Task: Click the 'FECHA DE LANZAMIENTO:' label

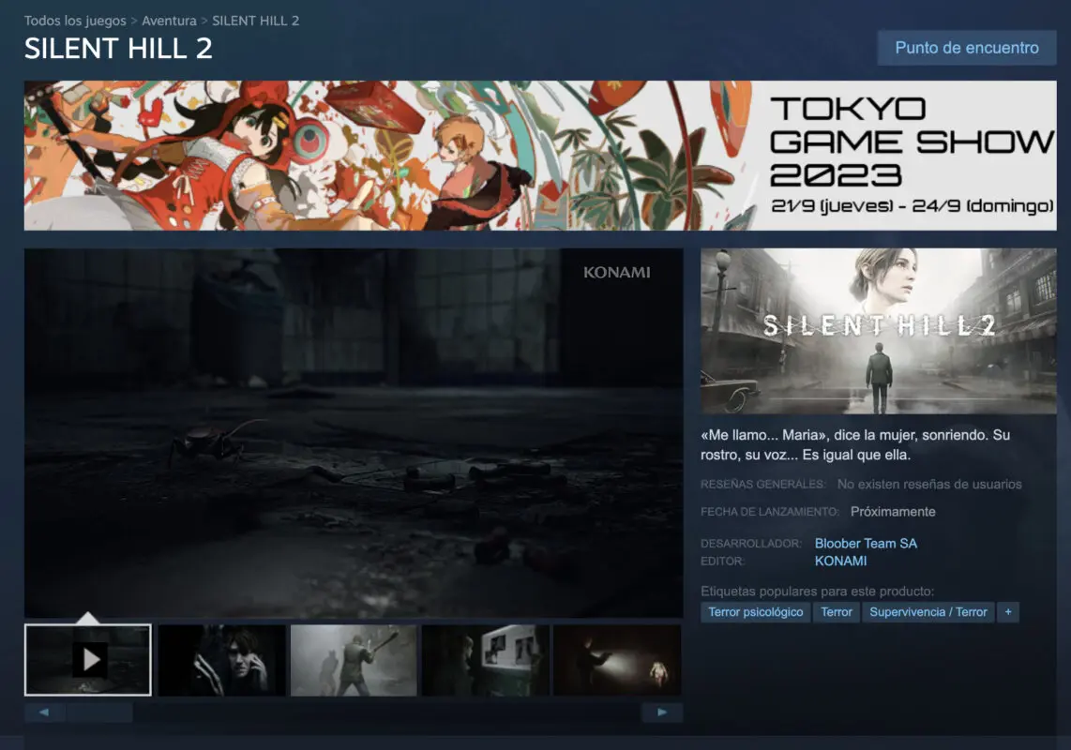Action: coord(770,512)
